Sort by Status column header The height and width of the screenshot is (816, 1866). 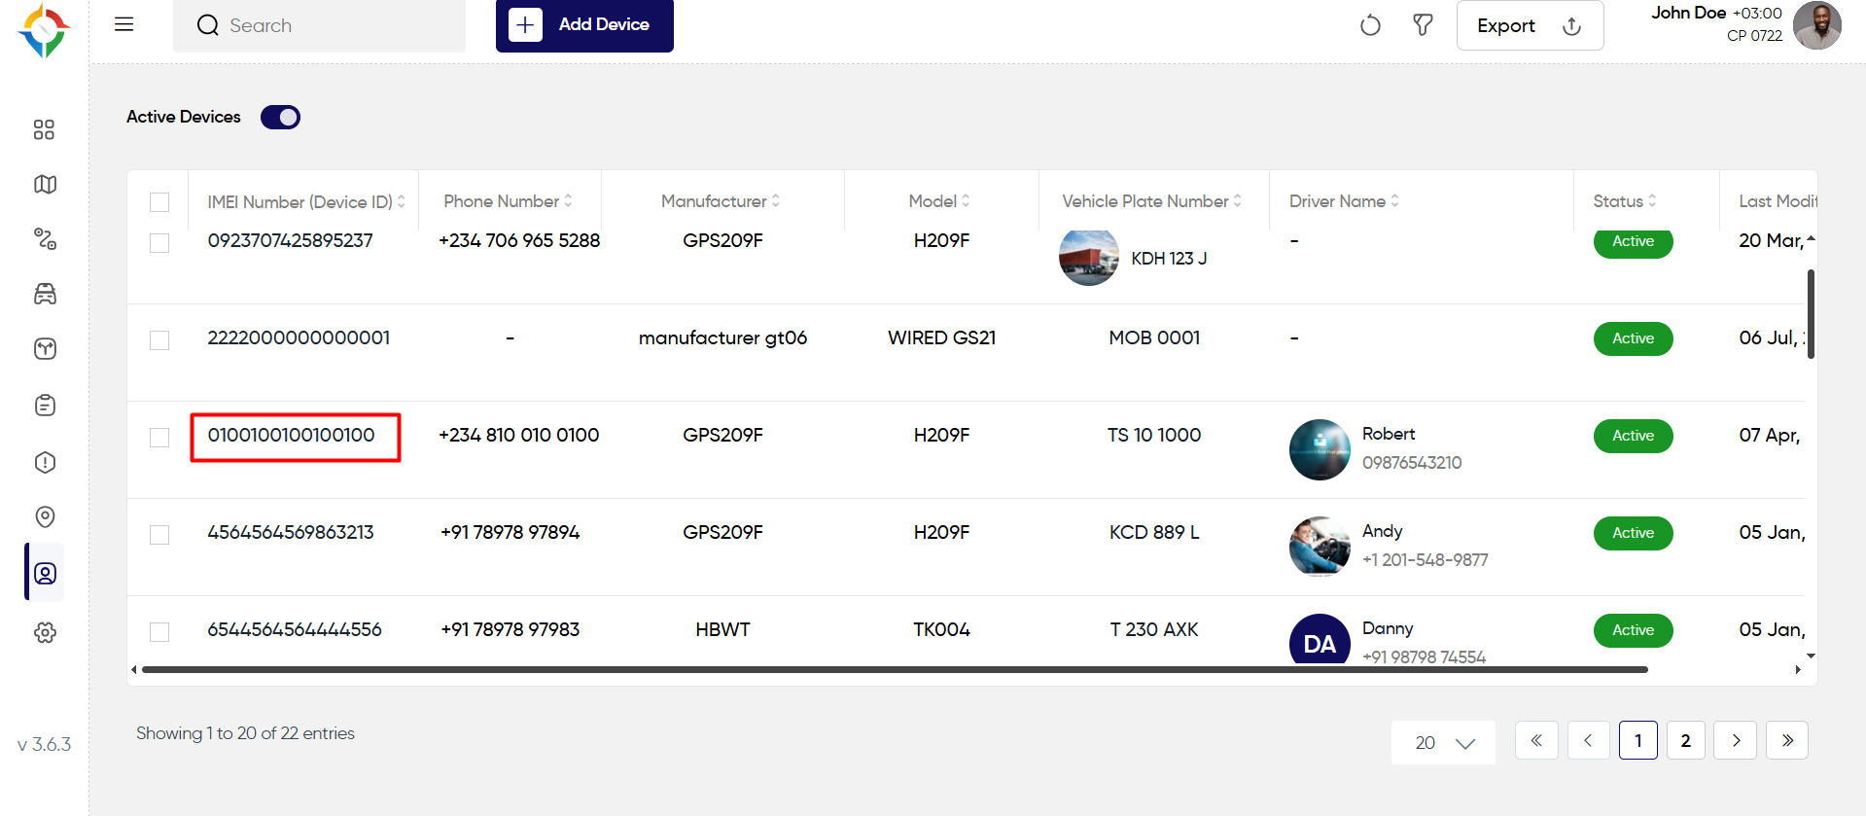pyautogui.click(x=1625, y=201)
